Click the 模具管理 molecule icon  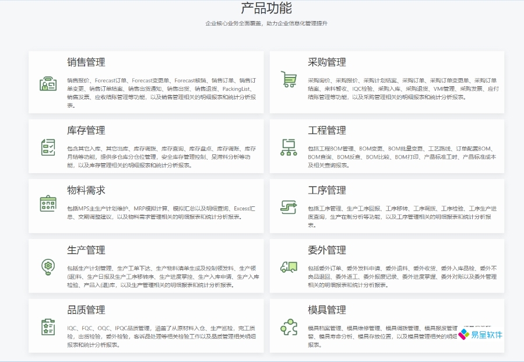coord(289,328)
